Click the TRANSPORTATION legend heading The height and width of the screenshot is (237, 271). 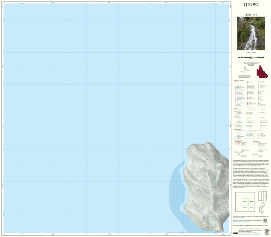click(x=239, y=140)
